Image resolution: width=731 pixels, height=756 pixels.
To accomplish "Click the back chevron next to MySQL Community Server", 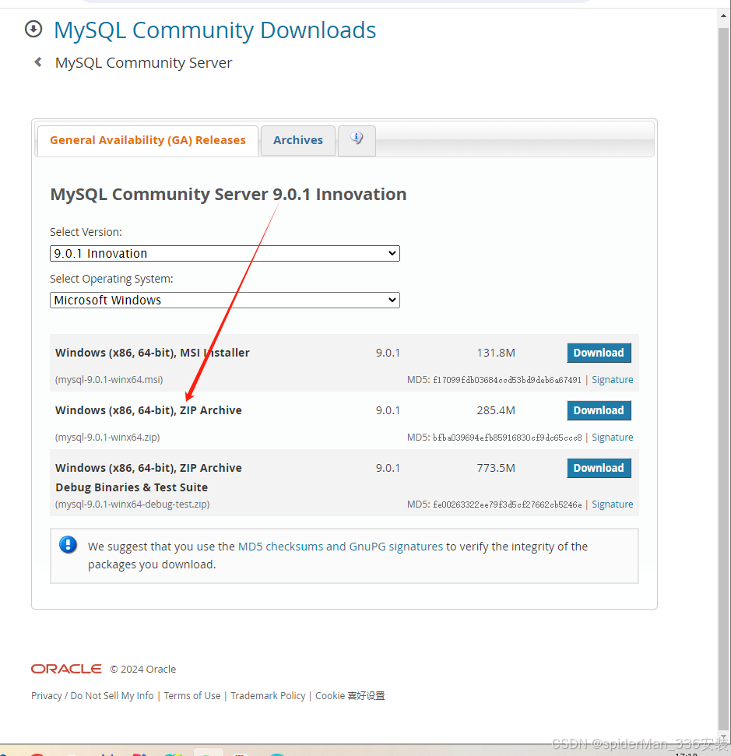I will [37, 62].
